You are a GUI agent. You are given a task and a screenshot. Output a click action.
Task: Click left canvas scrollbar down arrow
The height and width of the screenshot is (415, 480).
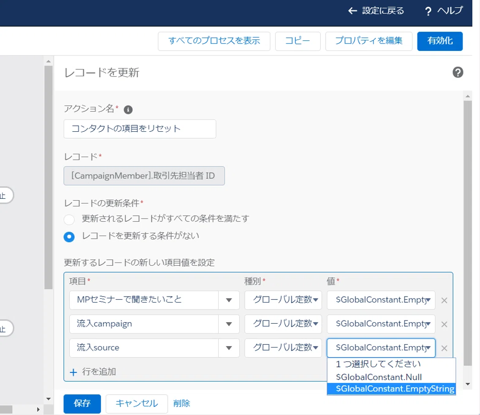pos(48,399)
